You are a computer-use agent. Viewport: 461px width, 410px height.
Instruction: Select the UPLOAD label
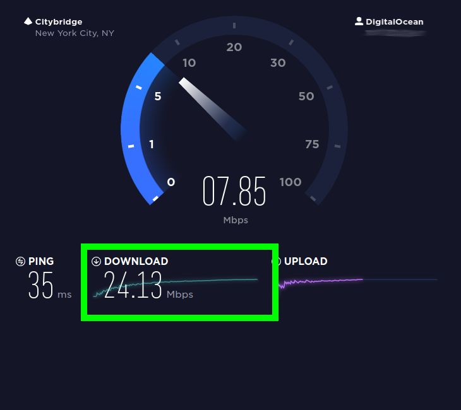click(x=306, y=261)
